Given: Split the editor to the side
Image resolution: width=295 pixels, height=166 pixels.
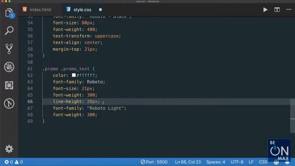Looking at the screenshot, I should point(277,10).
